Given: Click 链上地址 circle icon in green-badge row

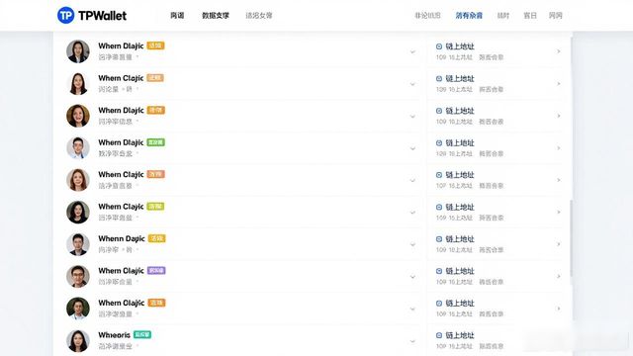Looking at the screenshot, I should pyautogui.click(x=439, y=142).
